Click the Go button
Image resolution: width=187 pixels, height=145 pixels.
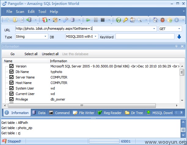13,54
